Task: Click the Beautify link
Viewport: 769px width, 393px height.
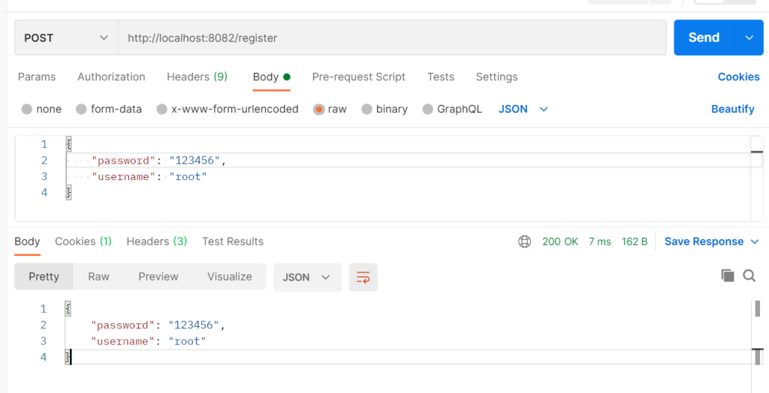Action: [732, 109]
